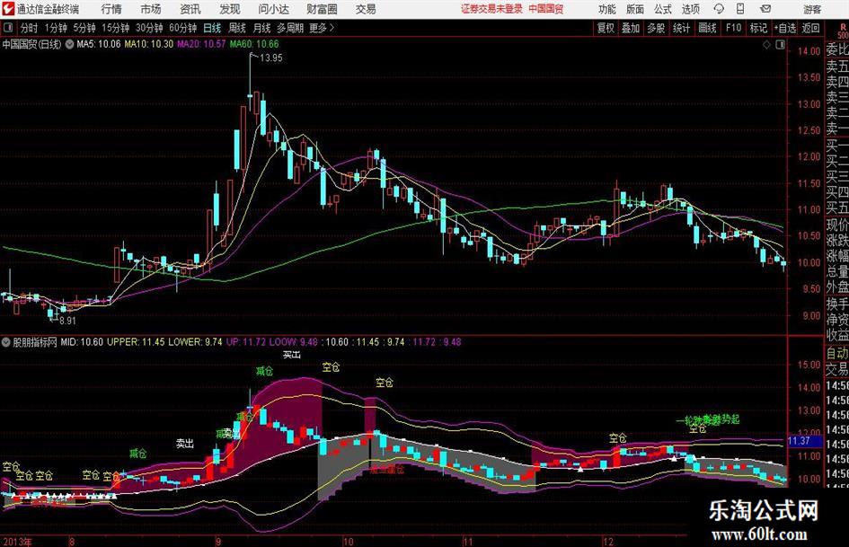849x547 pixels.
Task: Click the LOWER: 9.74 indicator value
Action: (195, 341)
